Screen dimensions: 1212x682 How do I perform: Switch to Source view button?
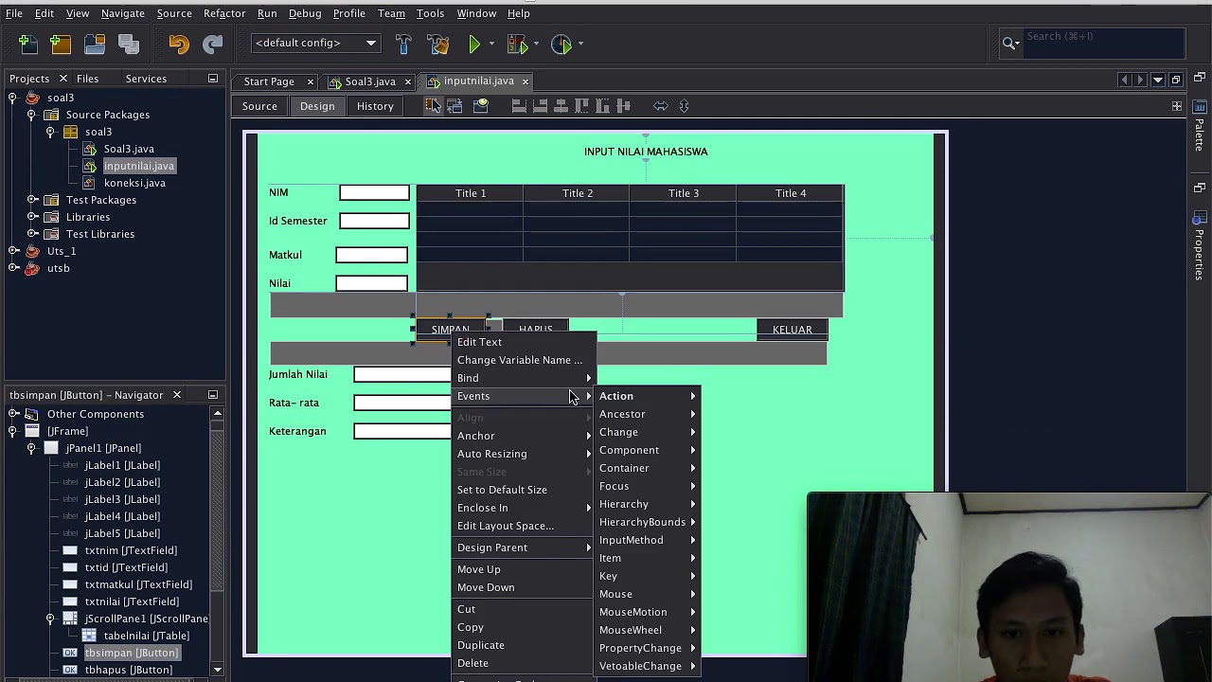(x=259, y=106)
